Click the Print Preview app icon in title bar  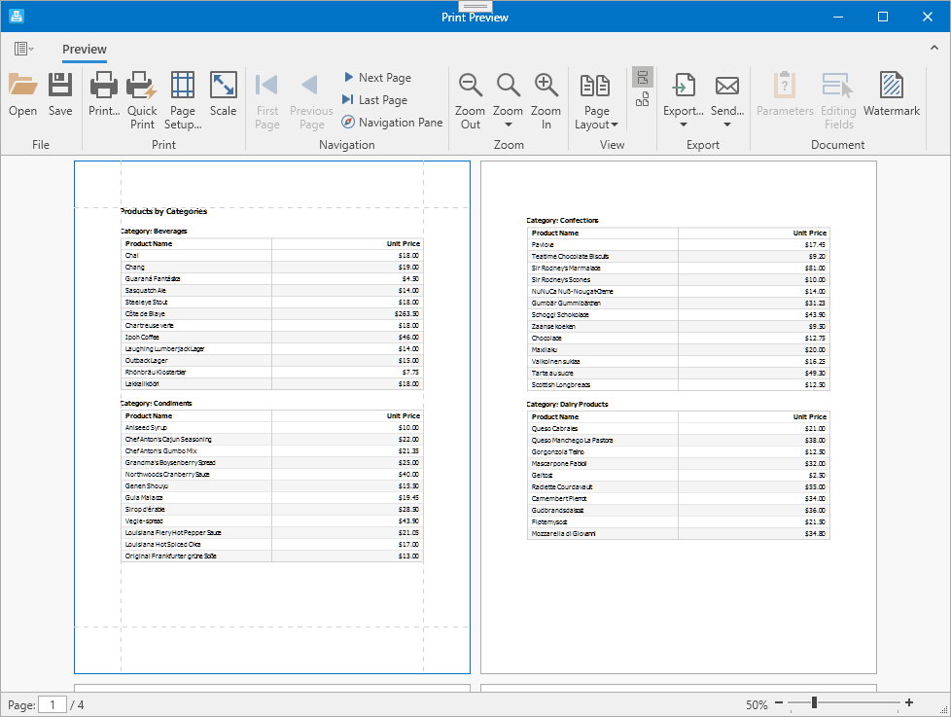pos(17,17)
